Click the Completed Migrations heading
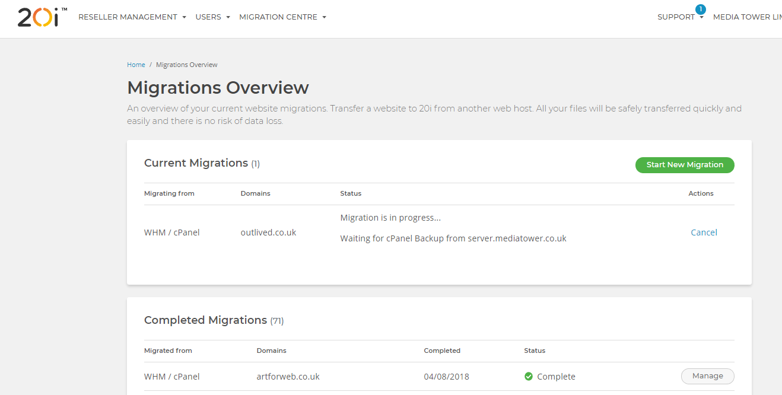 (205, 320)
